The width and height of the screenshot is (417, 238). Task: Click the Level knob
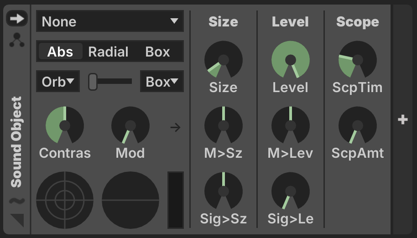point(291,59)
